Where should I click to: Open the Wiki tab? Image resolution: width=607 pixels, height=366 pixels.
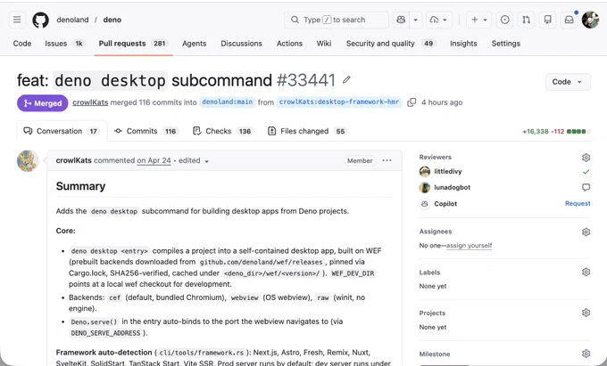(x=324, y=44)
